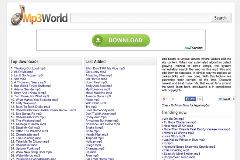The image size is (240, 160).
Task: Open Let Her Go mp3
Action: (x=96, y=79)
